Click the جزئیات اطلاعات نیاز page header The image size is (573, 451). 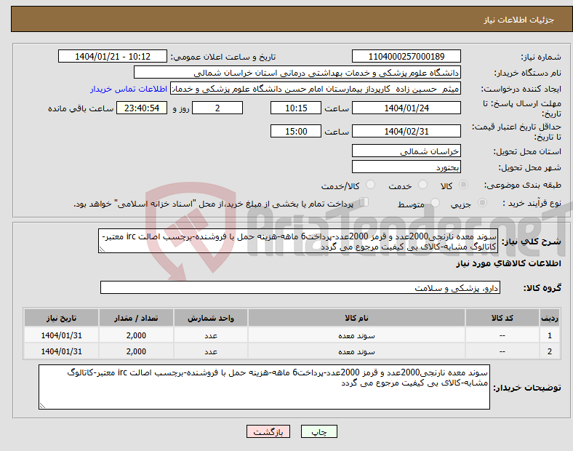pyautogui.click(x=518, y=20)
